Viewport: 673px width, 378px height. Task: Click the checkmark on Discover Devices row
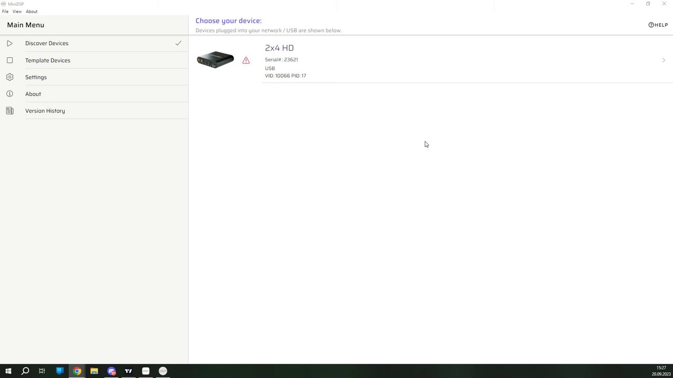[x=178, y=43]
